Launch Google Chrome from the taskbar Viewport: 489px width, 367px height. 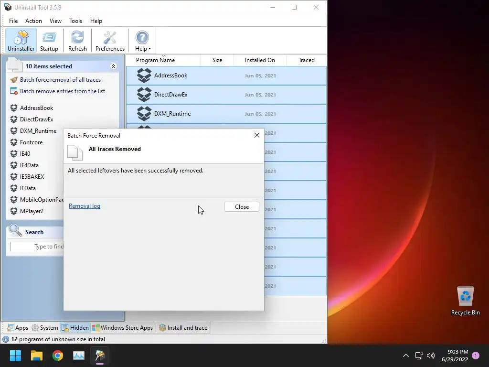(58, 356)
